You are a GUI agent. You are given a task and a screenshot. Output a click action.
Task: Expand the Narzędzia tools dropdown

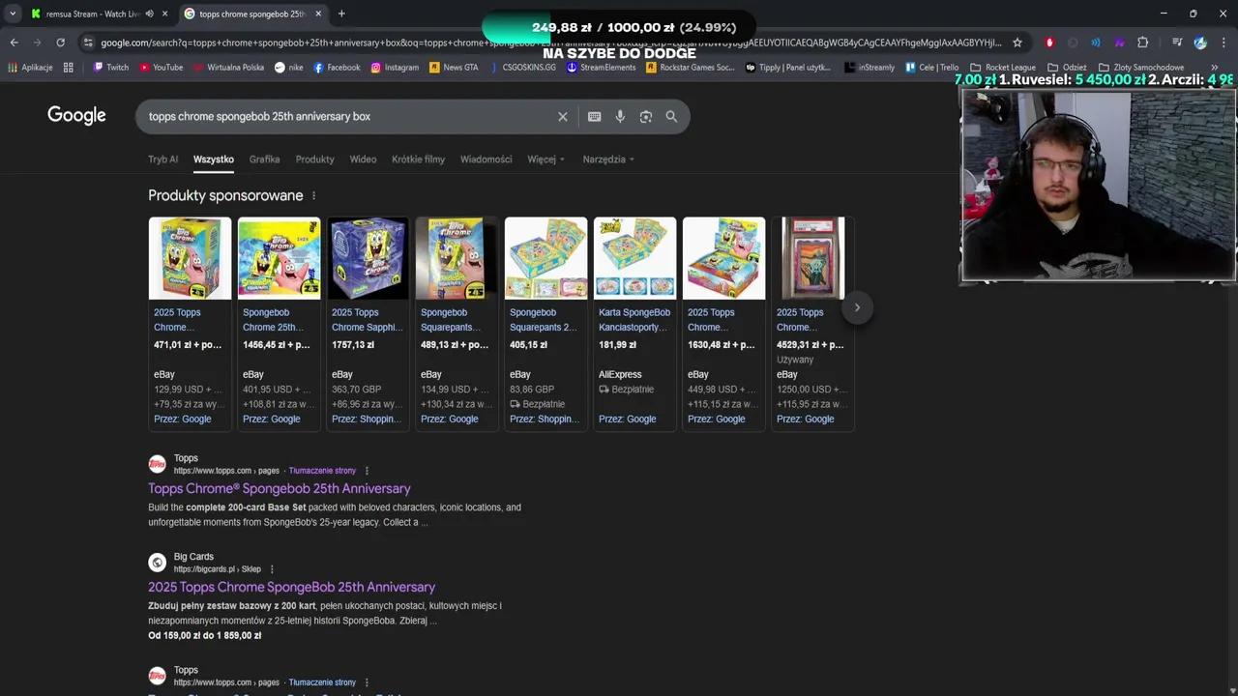pos(608,159)
